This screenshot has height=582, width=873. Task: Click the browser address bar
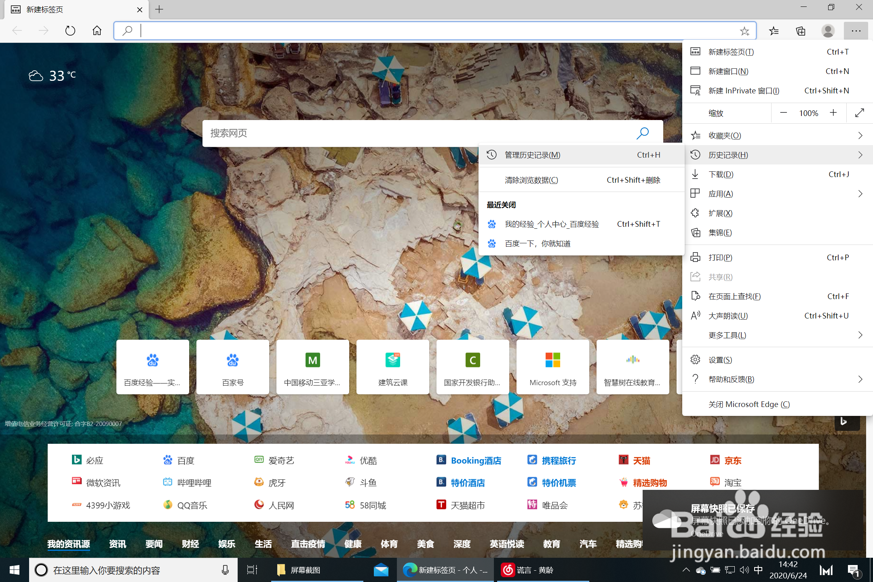click(x=435, y=31)
